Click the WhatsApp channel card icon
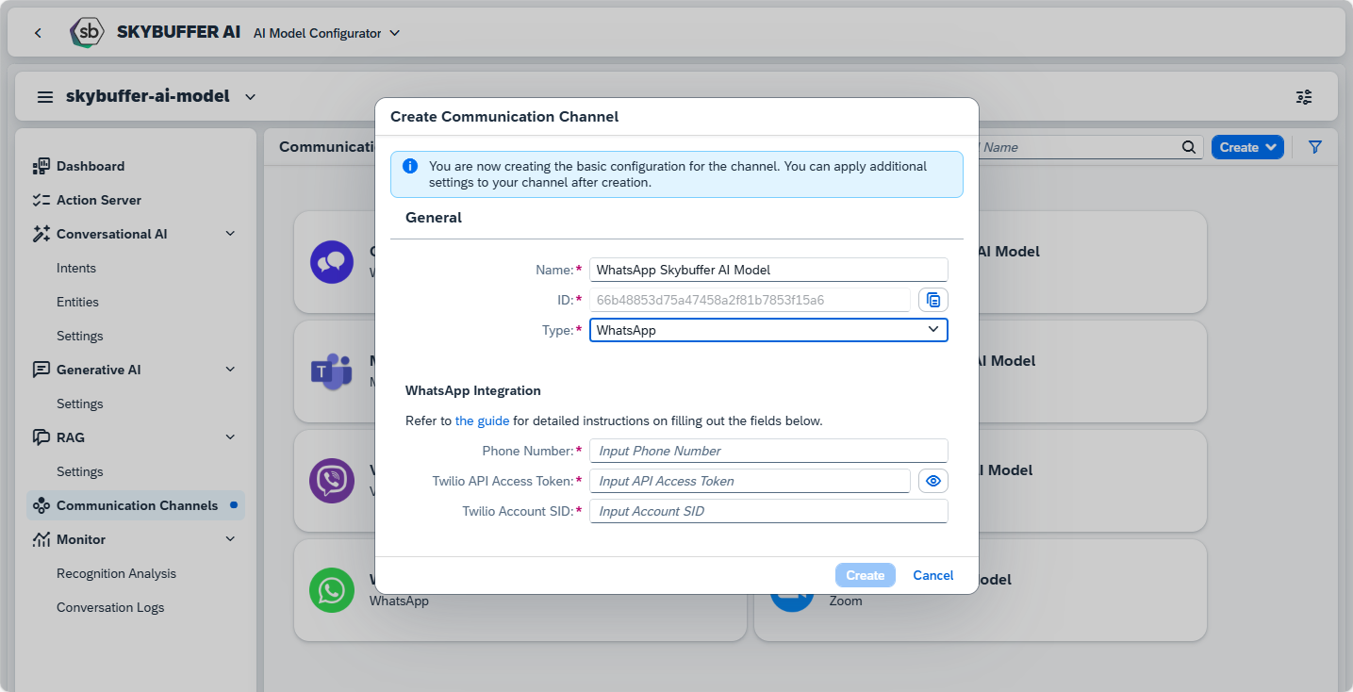Screen dimensions: 1353x692 (x=332, y=590)
